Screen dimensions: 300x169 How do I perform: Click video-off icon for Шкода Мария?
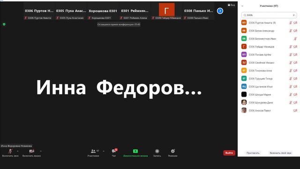coord(295,95)
